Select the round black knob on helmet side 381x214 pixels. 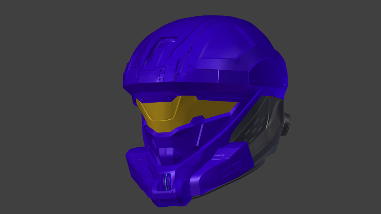(286, 124)
